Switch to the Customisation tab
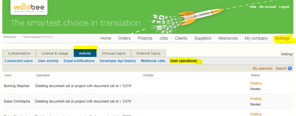Image resolution: width=296 pixels, height=116 pixels. pyautogui.click(x=19, y=53)
